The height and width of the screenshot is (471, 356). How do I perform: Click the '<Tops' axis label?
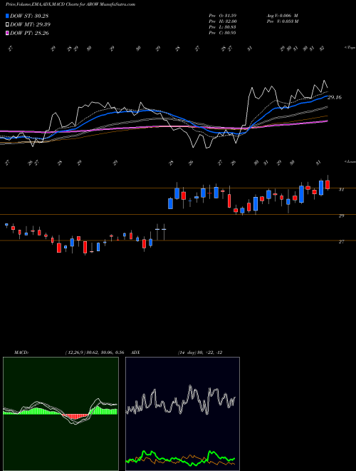coord(350,48)
